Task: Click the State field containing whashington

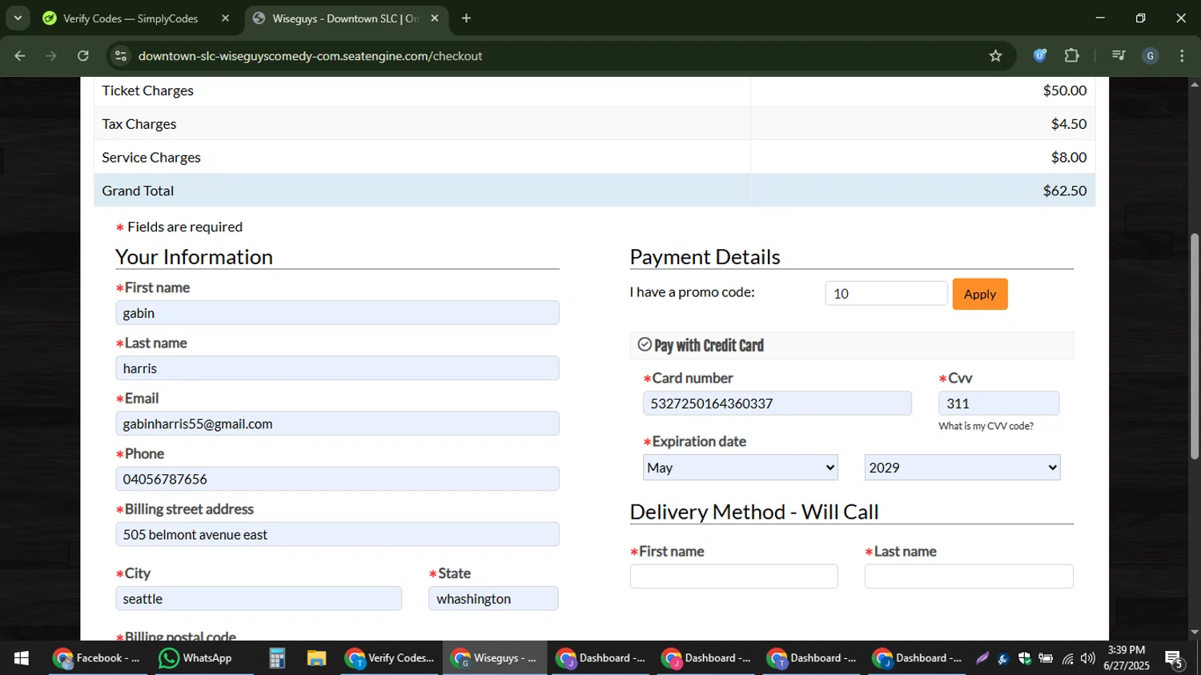Action: click(493, 599)
